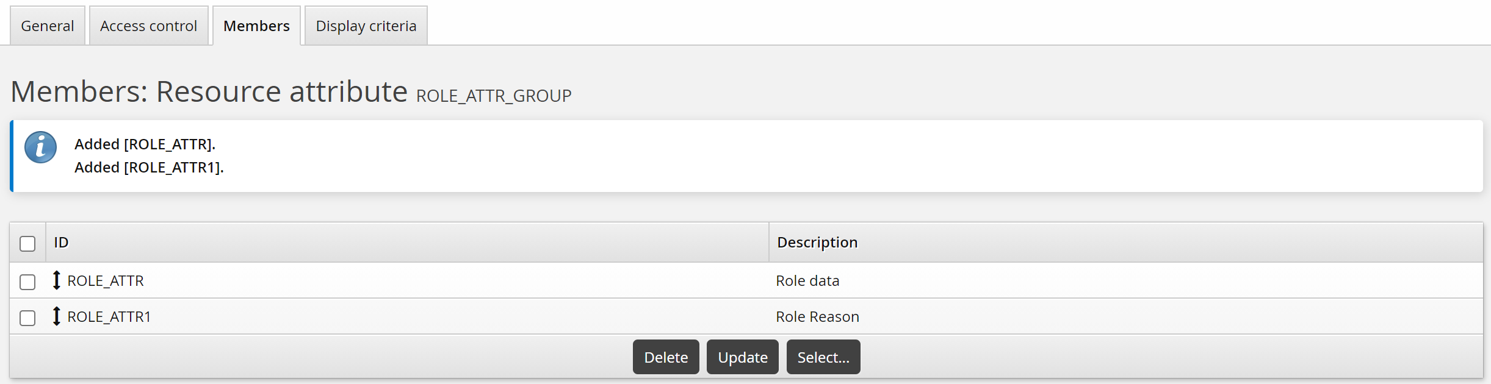
Task: Click the Update button
Action: coord(742,357)
